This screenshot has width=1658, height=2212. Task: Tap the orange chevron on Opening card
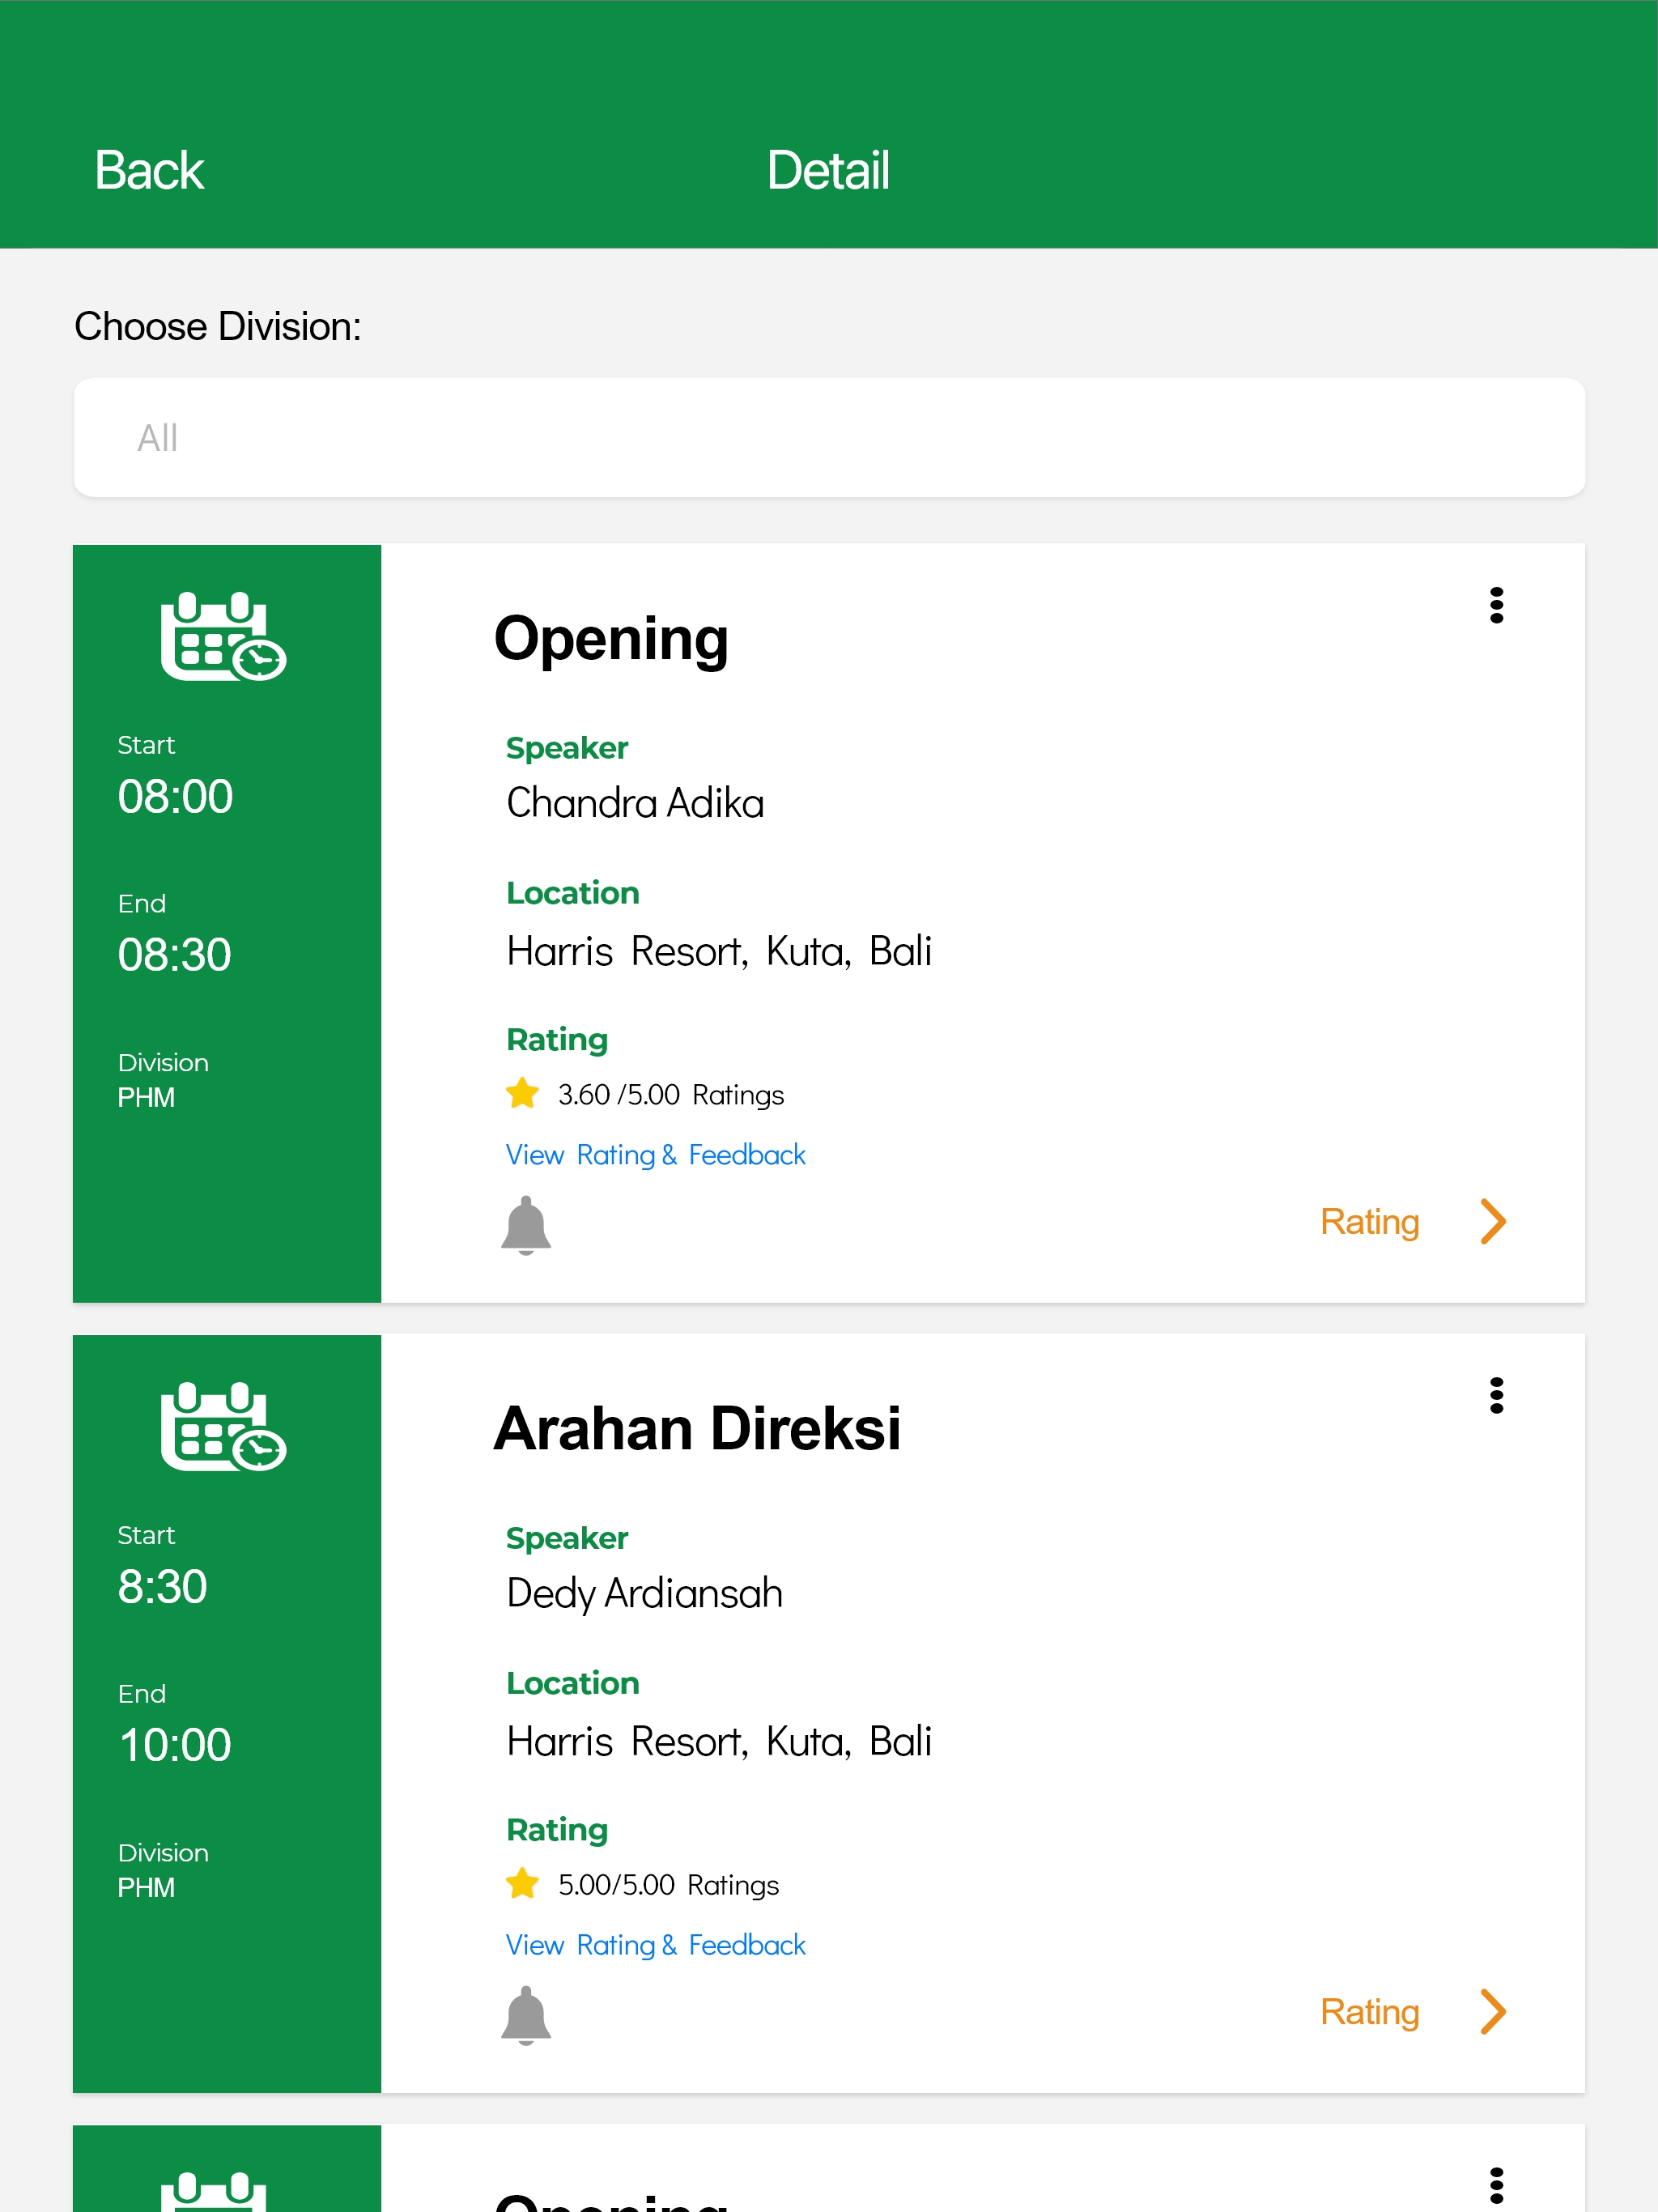click(1493, 1221)
